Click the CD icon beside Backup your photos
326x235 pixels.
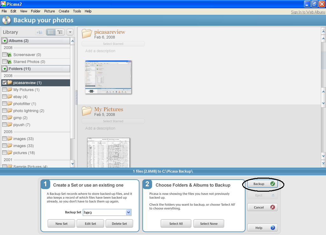point(6,20)
